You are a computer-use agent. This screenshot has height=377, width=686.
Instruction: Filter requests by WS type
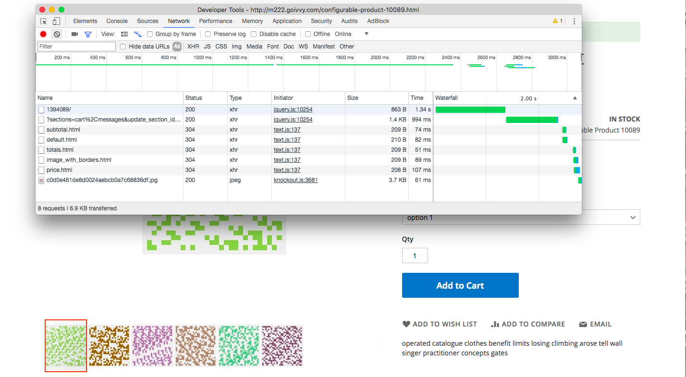click(303, 47)
